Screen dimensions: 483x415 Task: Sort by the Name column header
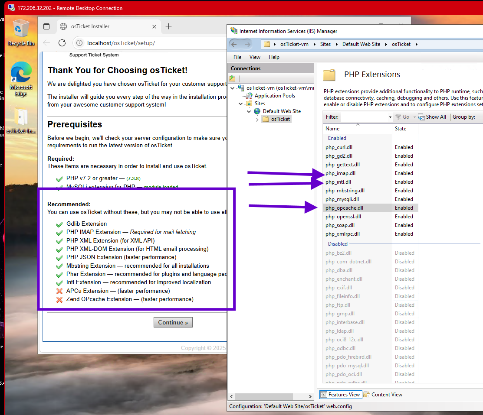point(357,129)
